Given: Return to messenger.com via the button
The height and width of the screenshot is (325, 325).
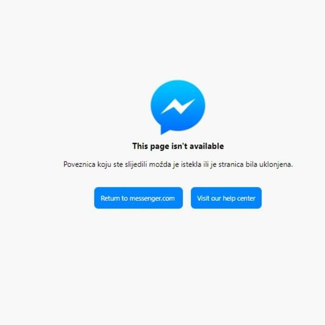Looking at the screenshot, I should [139, 198].
